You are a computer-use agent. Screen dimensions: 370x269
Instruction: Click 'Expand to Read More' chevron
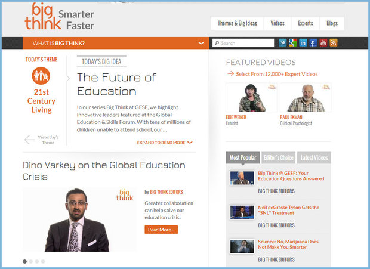(x=190, y=143)
